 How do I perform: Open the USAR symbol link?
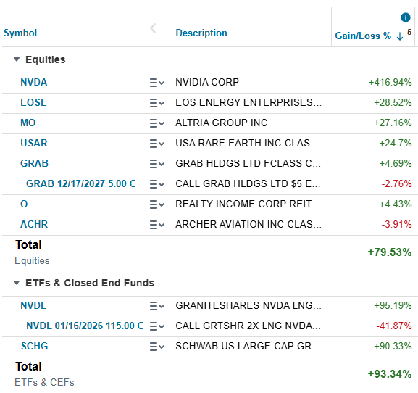point(34,143)
